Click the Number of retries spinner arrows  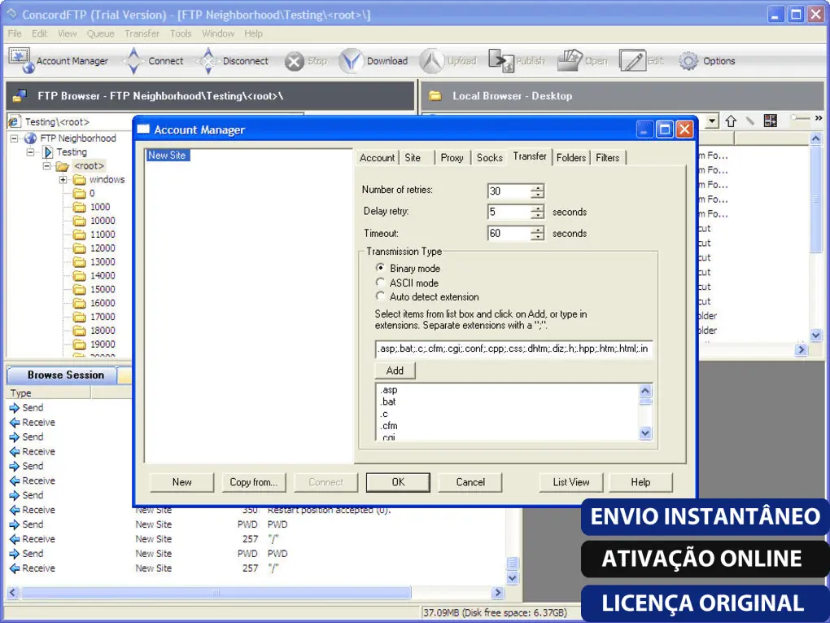tap(537, 191)
